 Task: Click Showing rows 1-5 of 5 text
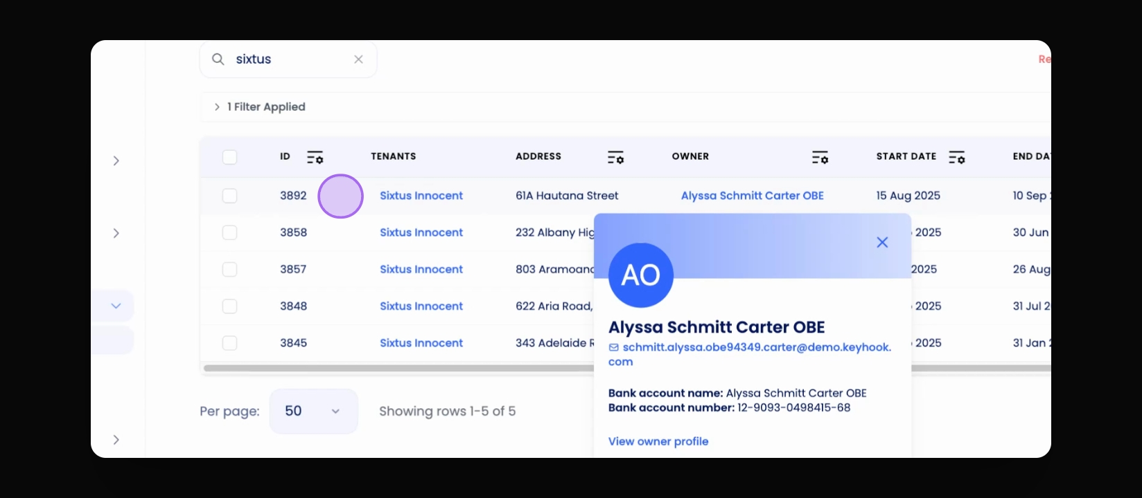(448, 412)
